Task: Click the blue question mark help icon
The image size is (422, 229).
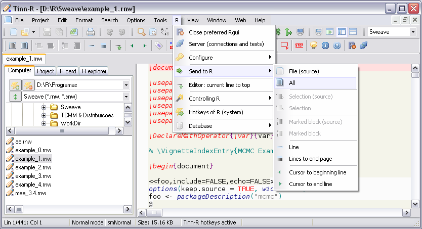Action: click(x=336, y=45)
